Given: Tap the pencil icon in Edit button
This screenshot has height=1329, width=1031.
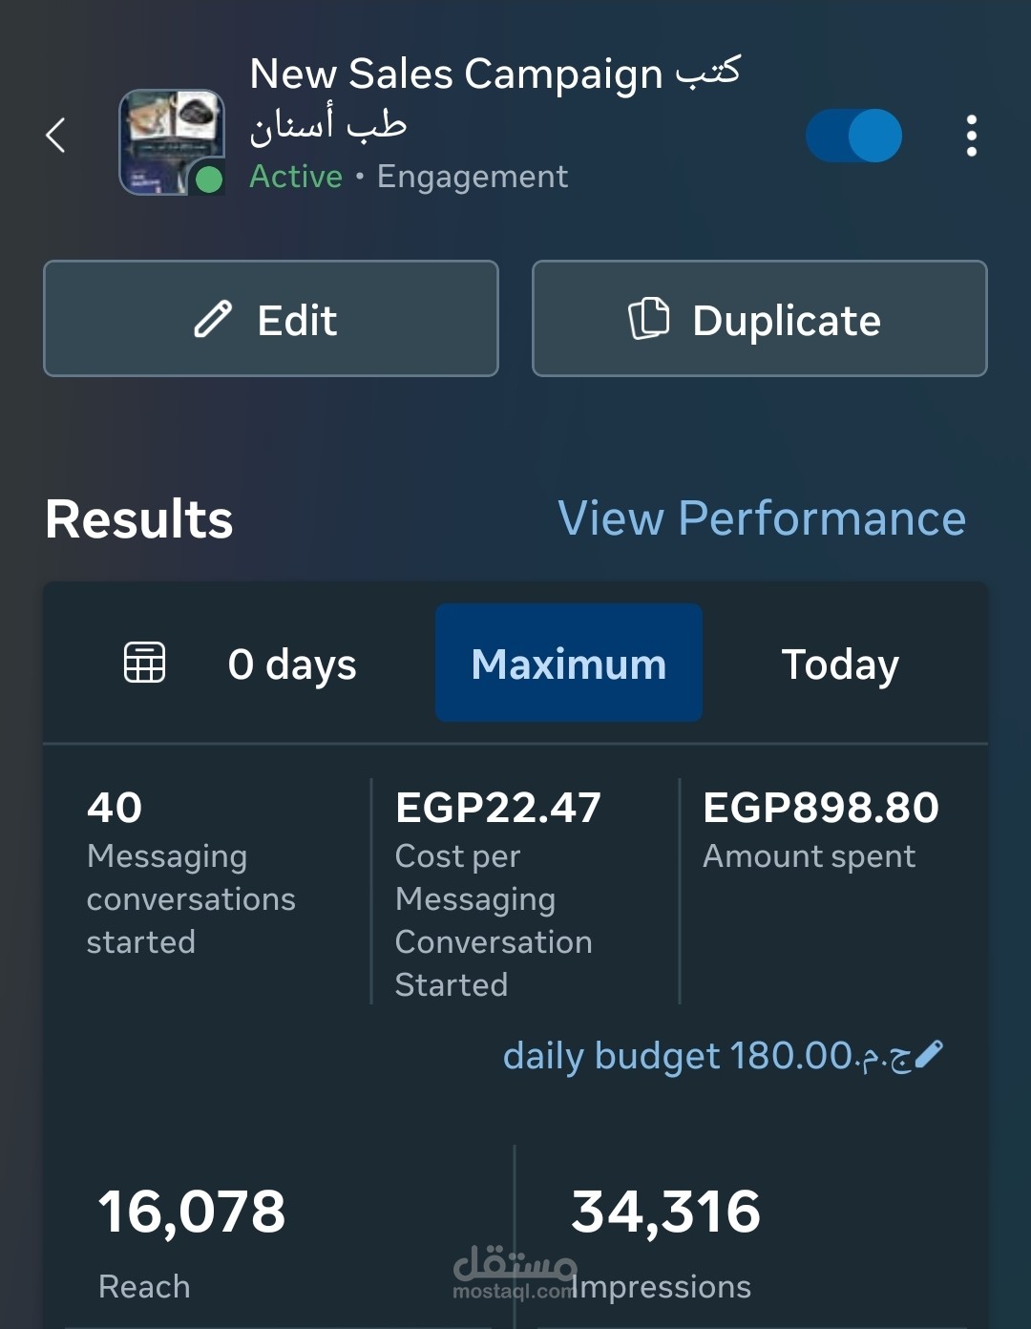Looking at the screenshot, I should (x=213, y=319).
